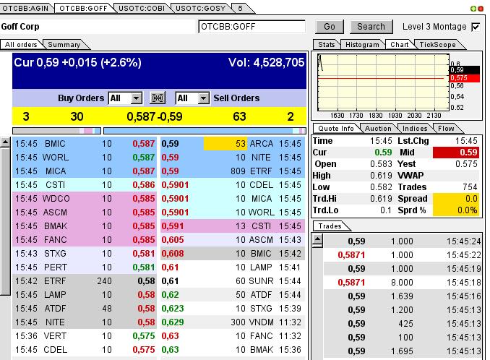
Task: Click the green status dot icon
Action: tap(473, 9)
